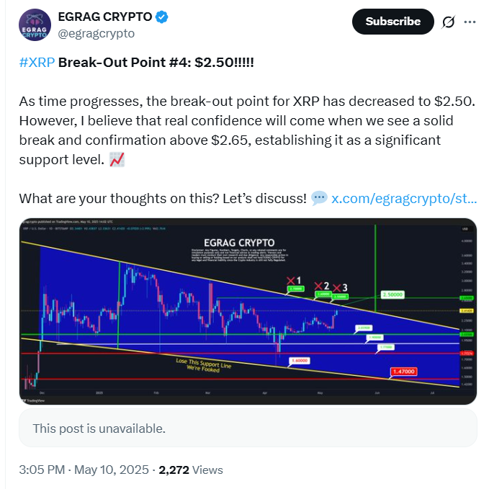This screenshot has height=489, width=489.
Task: Click the 3:05 PM May 10, 2025 timestamp
Action: (x=85, y=470)
